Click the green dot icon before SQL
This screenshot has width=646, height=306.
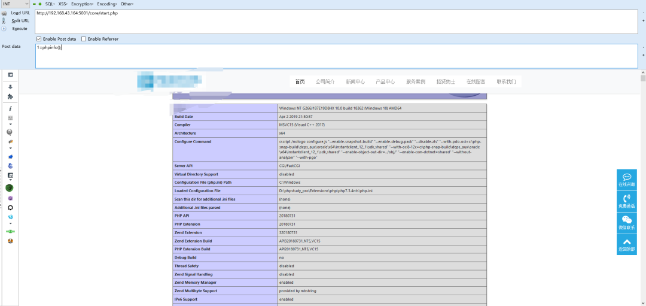click(41, 4)
